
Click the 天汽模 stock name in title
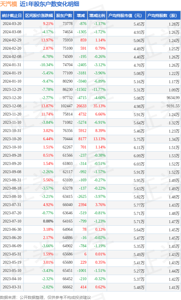[x=8, y=4]
